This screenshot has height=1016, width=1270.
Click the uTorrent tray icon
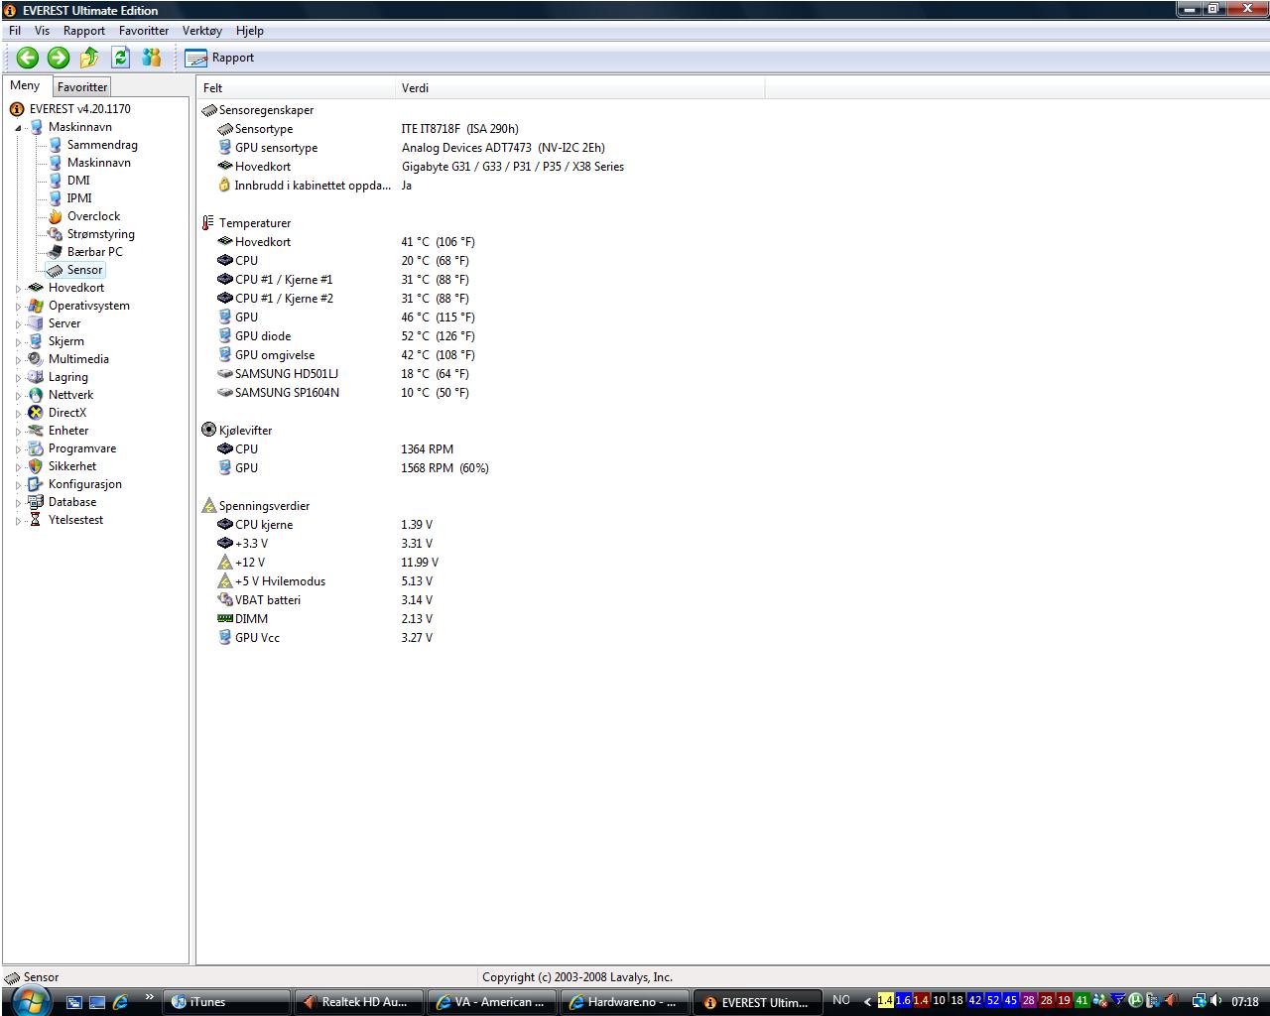tap(1136, 1001)
